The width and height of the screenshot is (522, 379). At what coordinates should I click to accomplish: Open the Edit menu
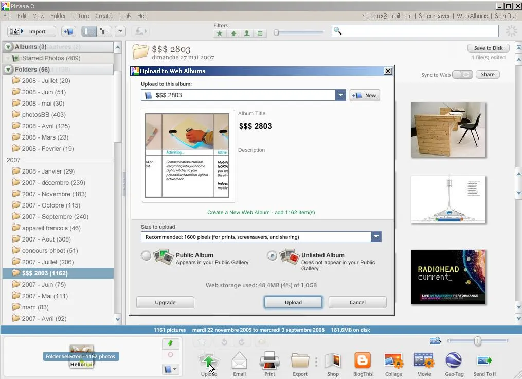point(22,16)
